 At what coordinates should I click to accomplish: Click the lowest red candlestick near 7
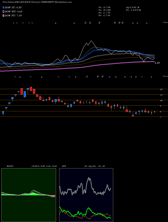[x=133, y=115]
